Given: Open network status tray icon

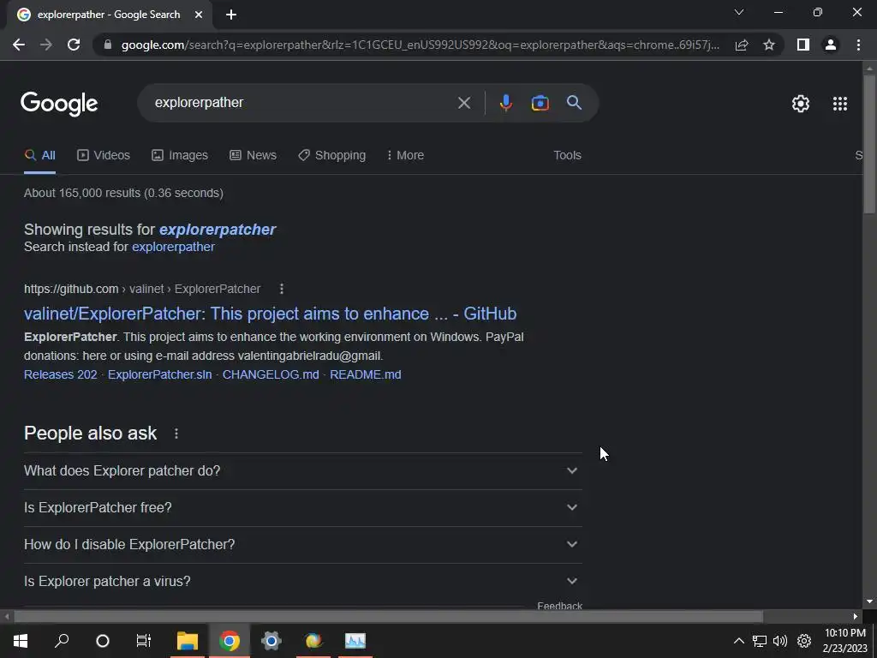Looking at the screenshot, I should (760, 641).
